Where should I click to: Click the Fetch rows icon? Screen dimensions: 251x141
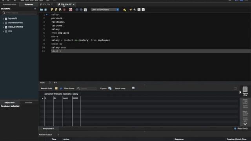(x=133, y=88)
